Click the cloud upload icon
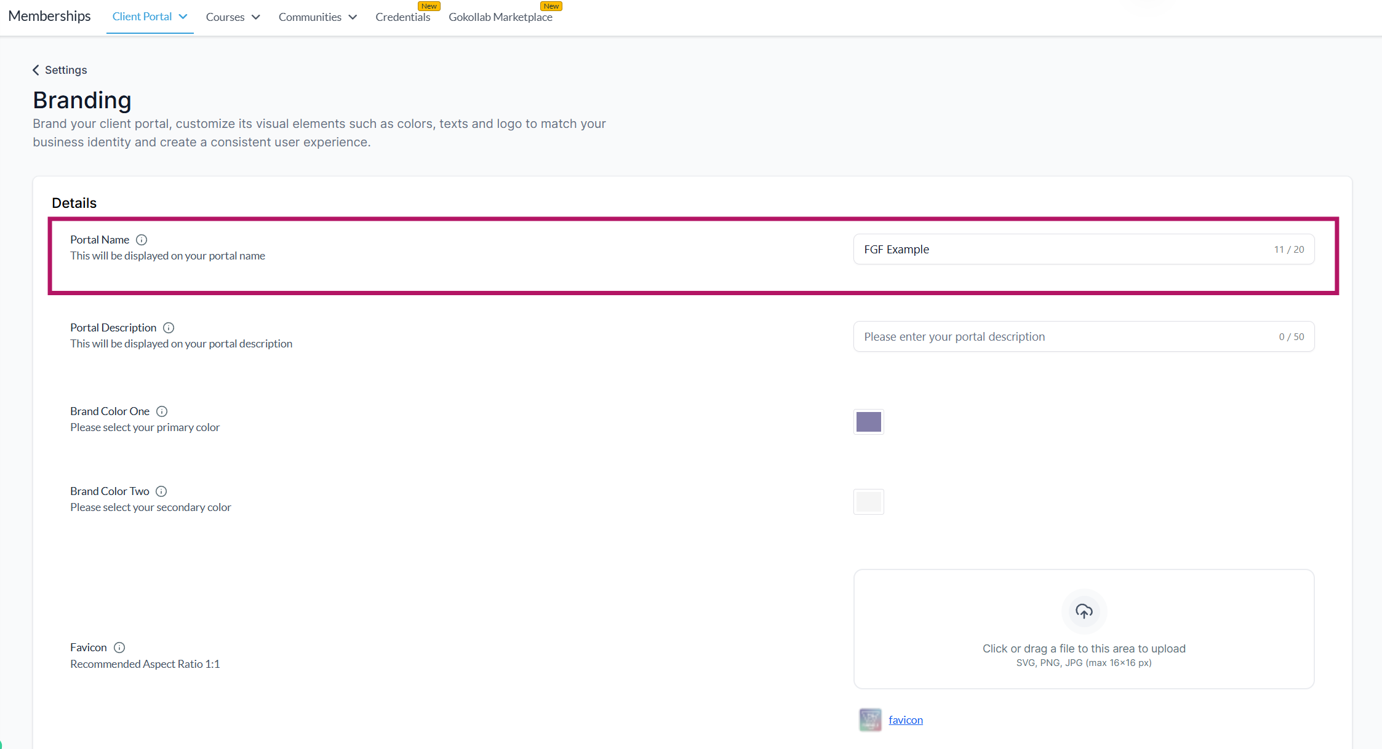Viewport: 1382px width, 749px height. click(1084, 611)
